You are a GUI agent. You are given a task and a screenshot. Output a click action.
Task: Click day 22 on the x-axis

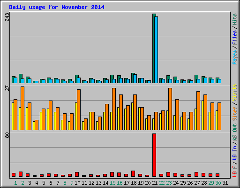(x=162, y=183)
